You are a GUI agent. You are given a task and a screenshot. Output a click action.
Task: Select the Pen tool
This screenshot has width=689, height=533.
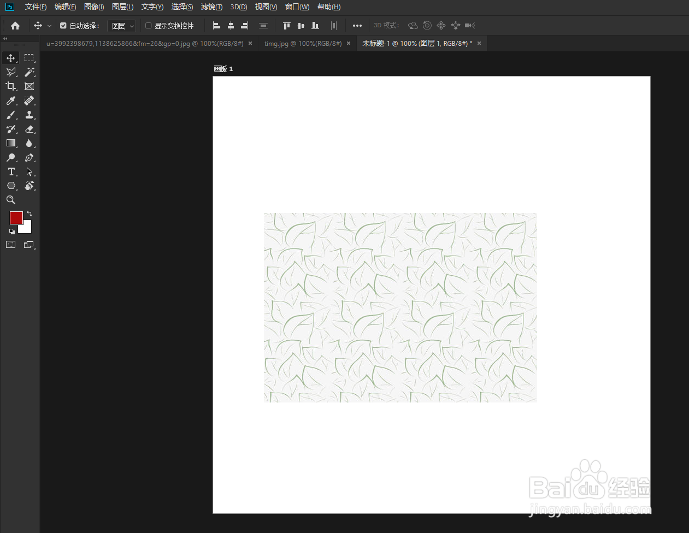tap(30, 157)
